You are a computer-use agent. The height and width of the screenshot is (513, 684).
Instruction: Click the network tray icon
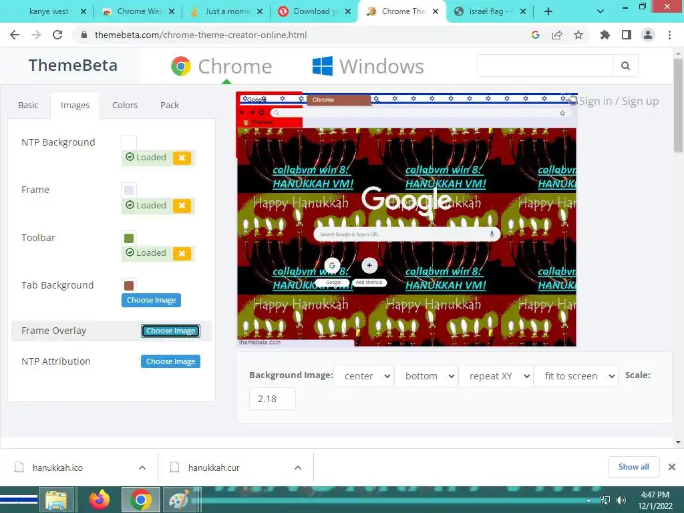pos(605,500)
